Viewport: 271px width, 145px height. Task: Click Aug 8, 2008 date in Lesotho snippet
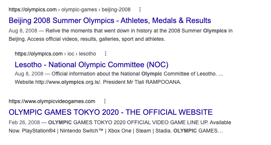point(29,74)
